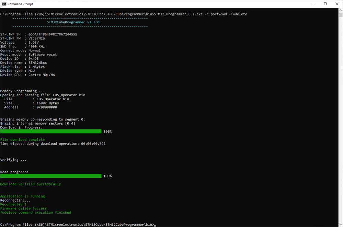343x227 pixels.
Task: Click the Connect mode: Normal line
Action: [20, 50]
